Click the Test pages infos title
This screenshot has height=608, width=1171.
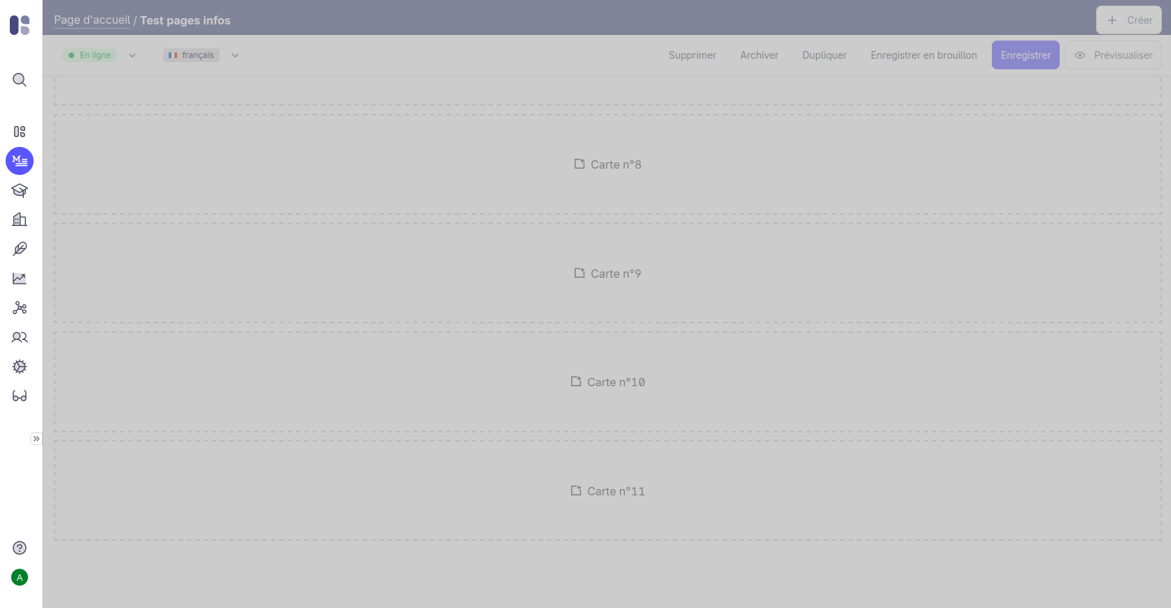click(x=185, y=20)
